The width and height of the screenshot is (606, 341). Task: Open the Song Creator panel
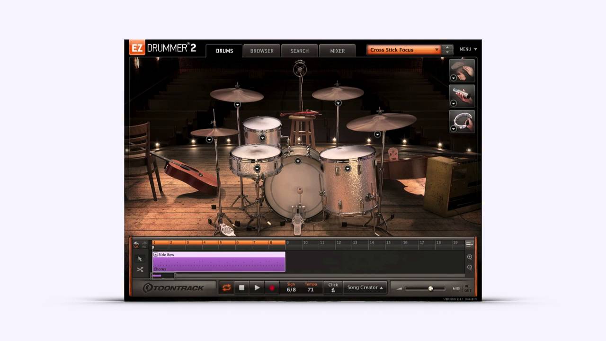coord(365,287)
